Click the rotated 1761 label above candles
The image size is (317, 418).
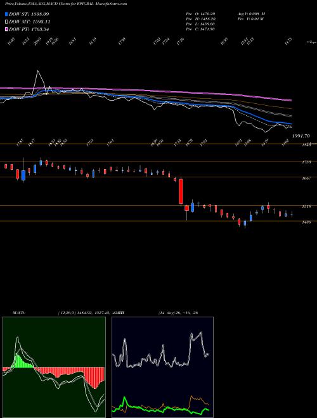[110, 142]
